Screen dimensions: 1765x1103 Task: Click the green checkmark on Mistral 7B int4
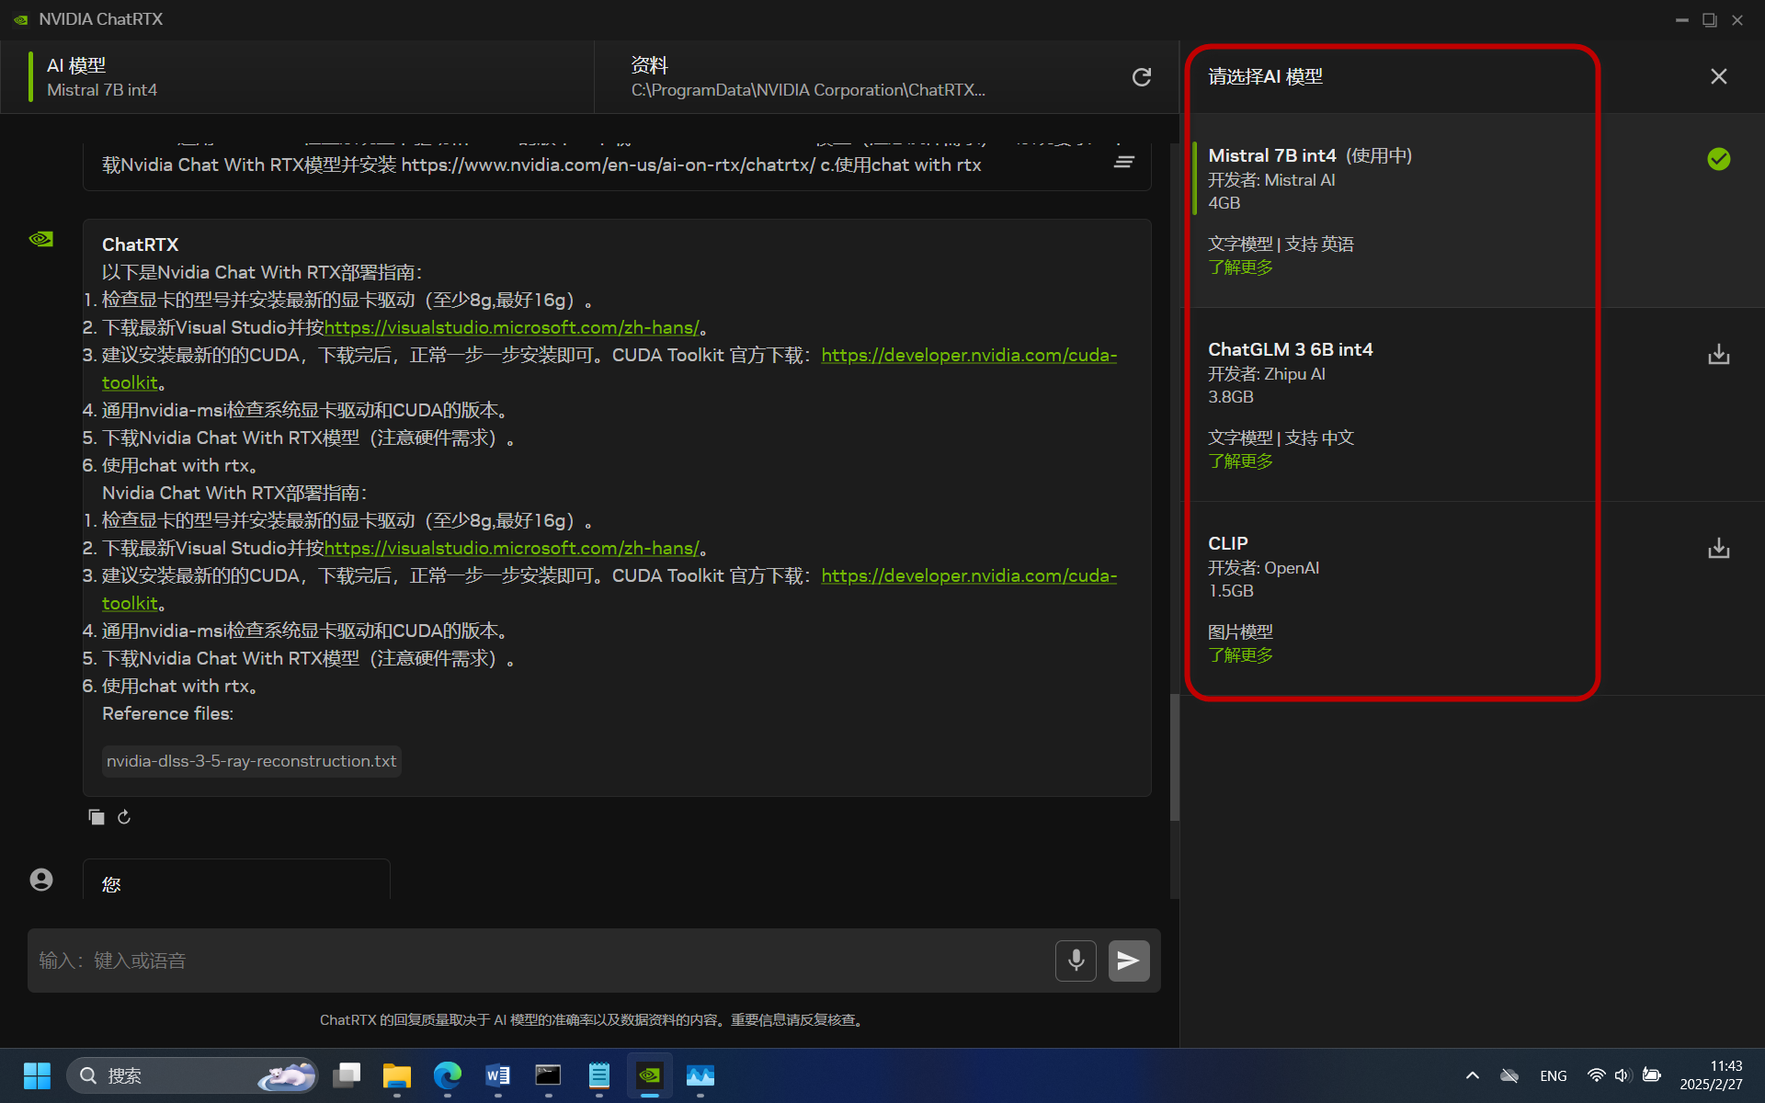[1719, 159]
